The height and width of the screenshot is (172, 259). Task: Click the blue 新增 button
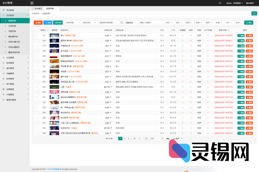click(x=48, y=23)
